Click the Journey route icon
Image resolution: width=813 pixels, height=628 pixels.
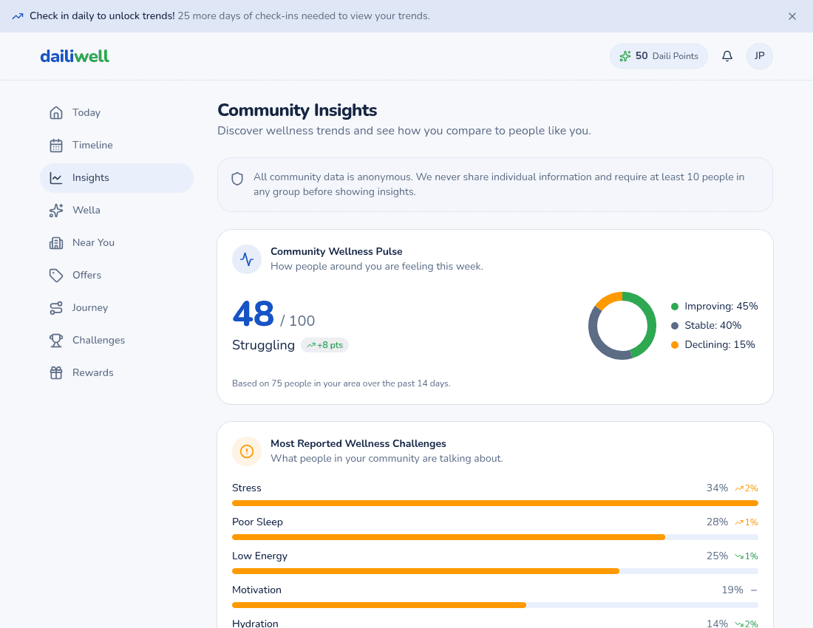coord(56,308)
